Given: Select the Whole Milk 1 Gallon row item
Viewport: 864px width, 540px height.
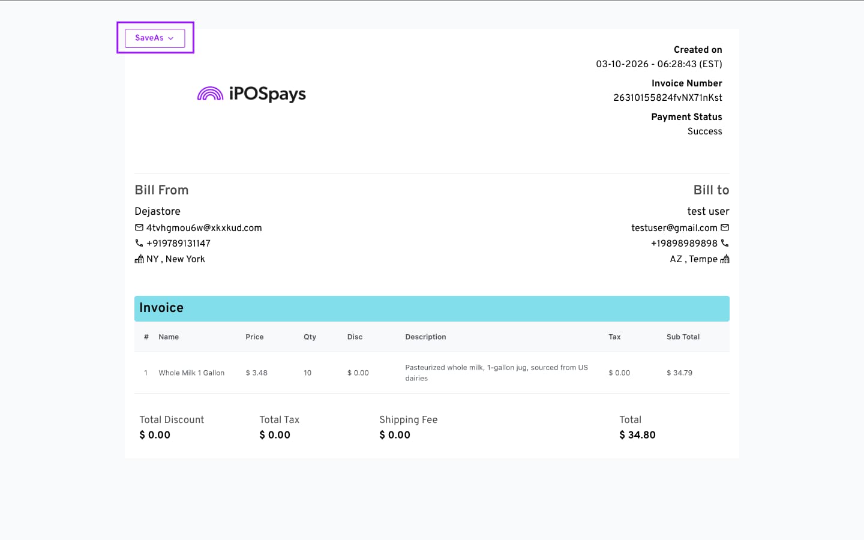Looking at the screenshot, I should coord(191,373).
